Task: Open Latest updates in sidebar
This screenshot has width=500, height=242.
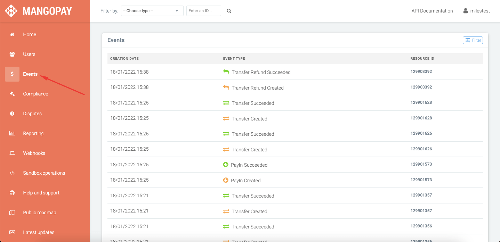Action: (x=39, y=232)
